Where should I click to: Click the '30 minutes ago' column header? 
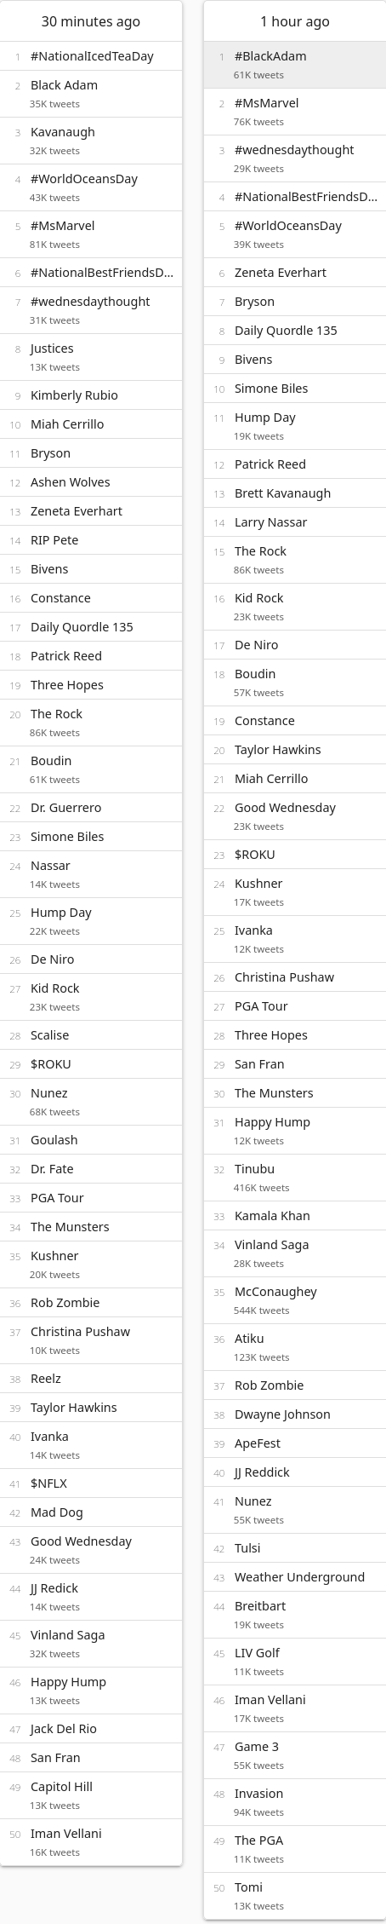[x=91, y=21]
